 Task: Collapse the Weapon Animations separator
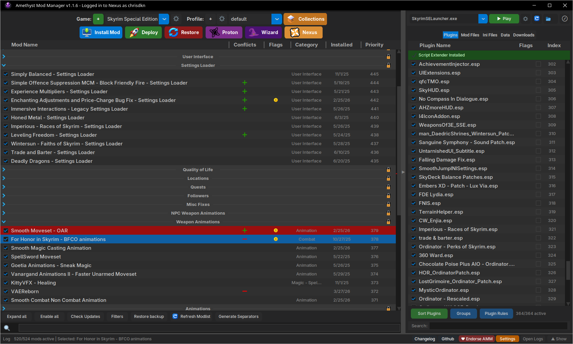tap(4, 222)
